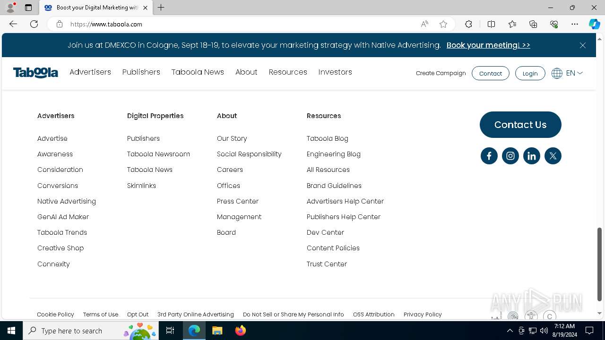Click the Taboola logo in header
Image resolution: width=605 pixels, height=340 pixels.
35,73
